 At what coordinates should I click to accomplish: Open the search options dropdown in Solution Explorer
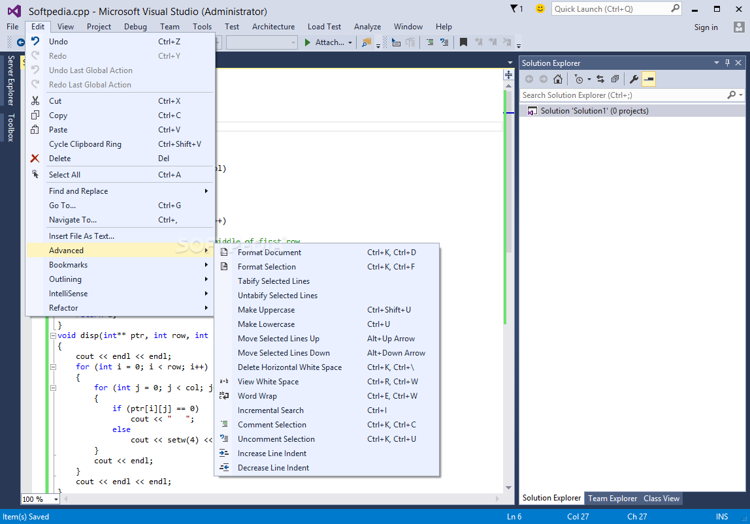[x=741, y=95]
